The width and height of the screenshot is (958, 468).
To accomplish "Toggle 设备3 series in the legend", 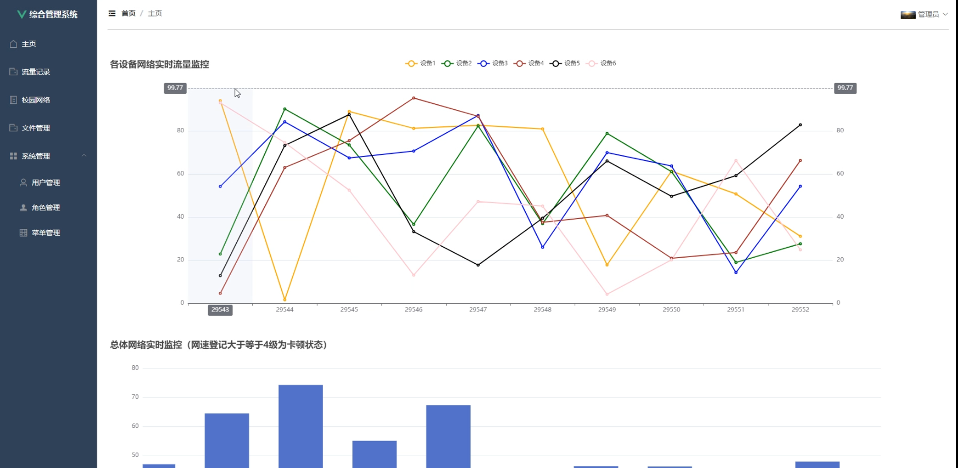I will tap(493, 64).
